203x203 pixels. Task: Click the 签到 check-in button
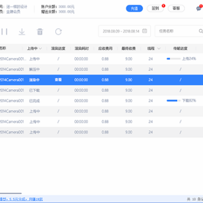(155, 8)
